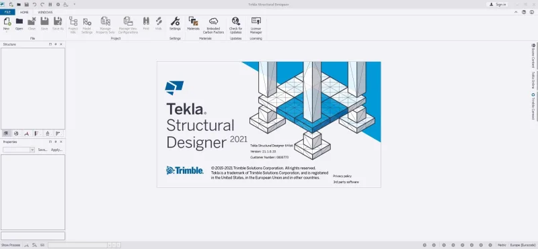Click Save... in the Properties panel
This screenshot has height=249, width=538.
pyautogui.click(x=42, y=150)
